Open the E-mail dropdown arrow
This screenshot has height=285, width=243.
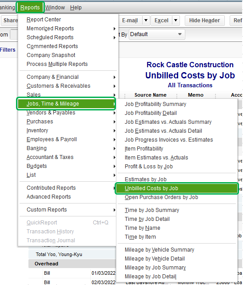[146, 20]
